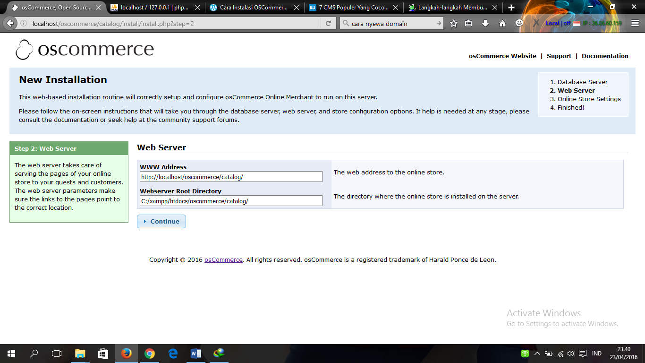The image size is (645, 363).
Task: Click the Indonesian flag icon in toolbar
Action: pos(577,23)
